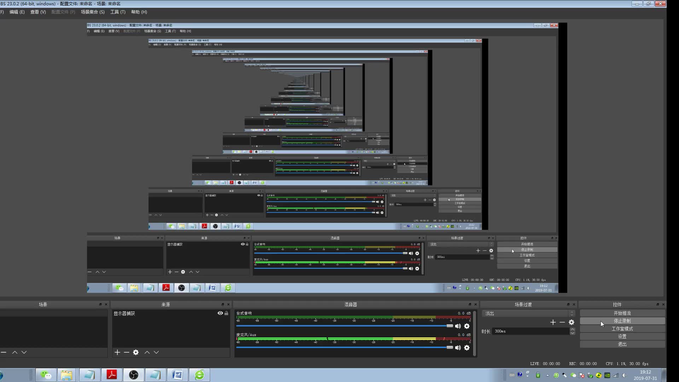Click the 开始推流 (Start Streaming) button
This screenshot has width=679, height=382.
pyautogui.click(x=622, y=313)
